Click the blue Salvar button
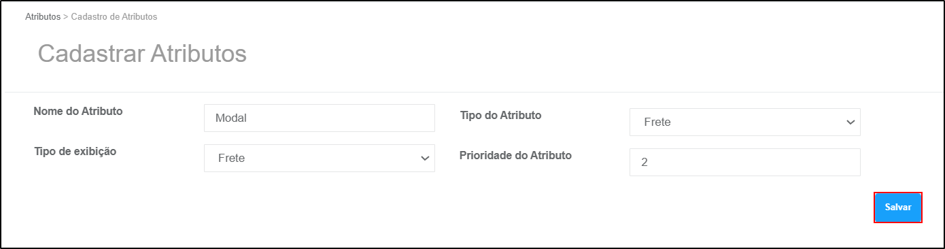Screen dimensions: 945x249 click(897, 207)
